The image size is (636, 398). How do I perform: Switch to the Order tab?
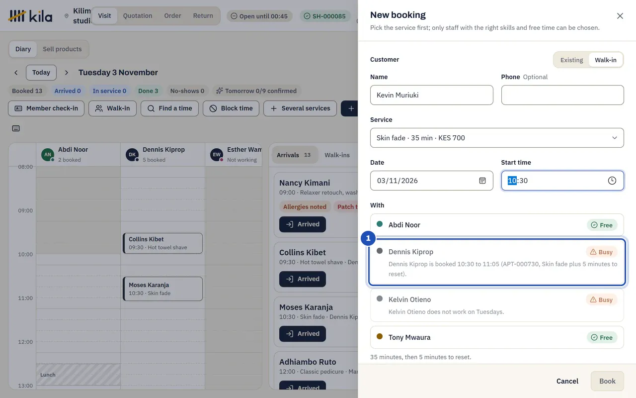(x=172, y=16)
